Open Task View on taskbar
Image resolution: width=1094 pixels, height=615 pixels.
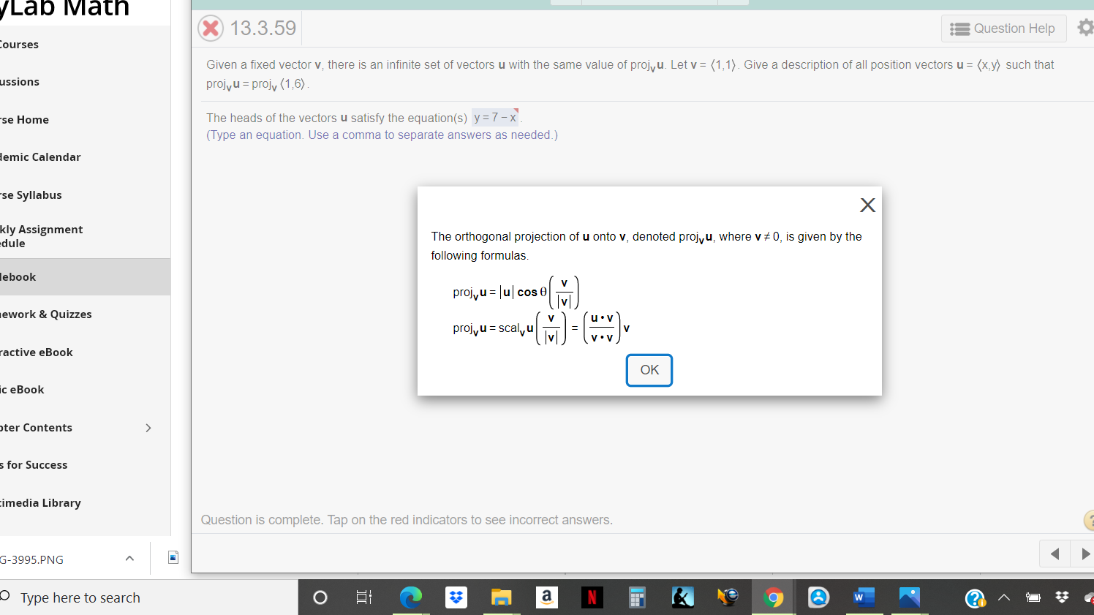[x=363, y=597]
